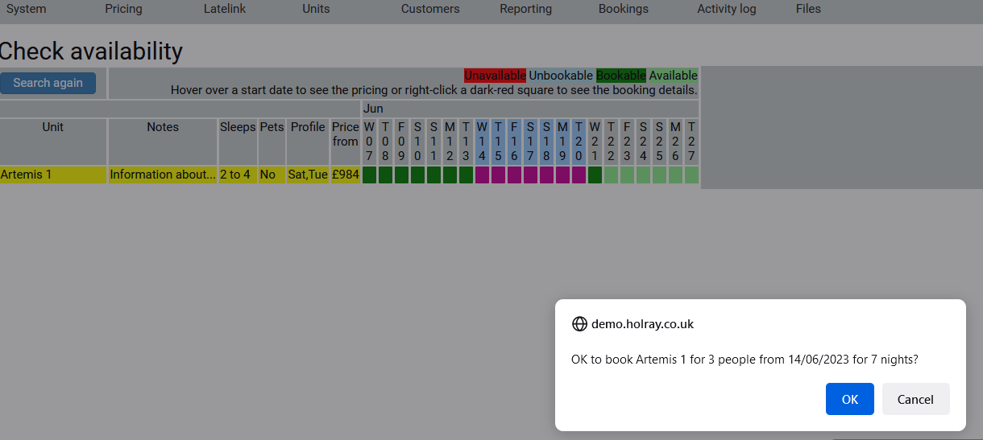Open the Pricing menu
The height and width of the screenshot is (440, 983).
[123, 9]
